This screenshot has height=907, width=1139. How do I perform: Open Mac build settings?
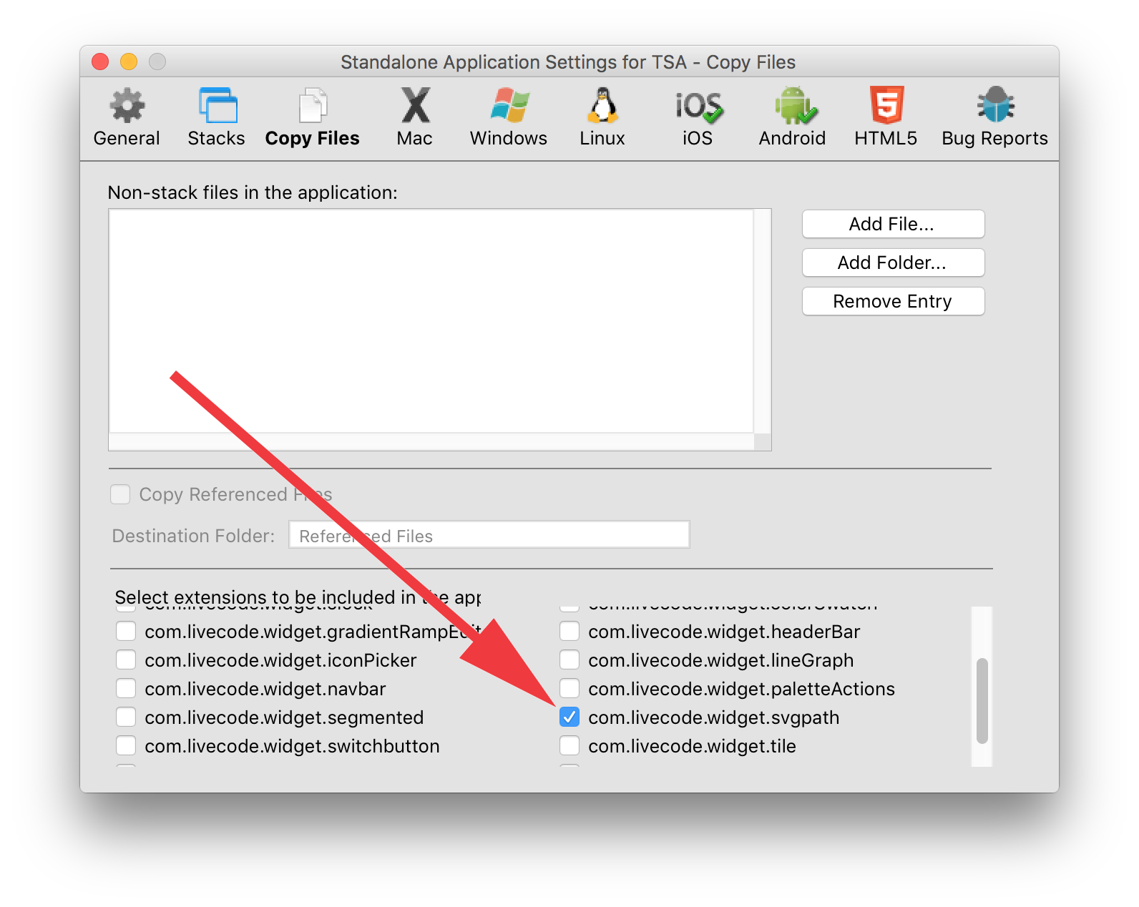415,118
